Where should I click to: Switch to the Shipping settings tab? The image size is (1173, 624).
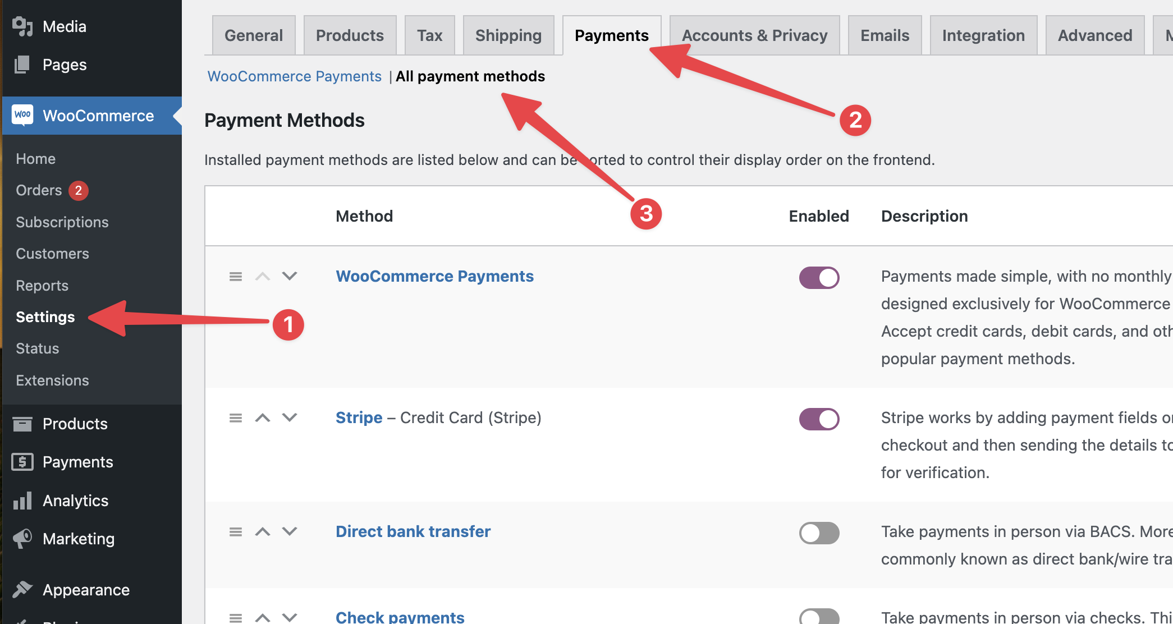[508, 35]
